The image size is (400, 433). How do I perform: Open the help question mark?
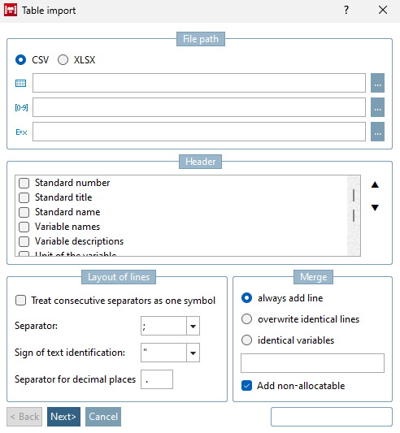(346, 11)
